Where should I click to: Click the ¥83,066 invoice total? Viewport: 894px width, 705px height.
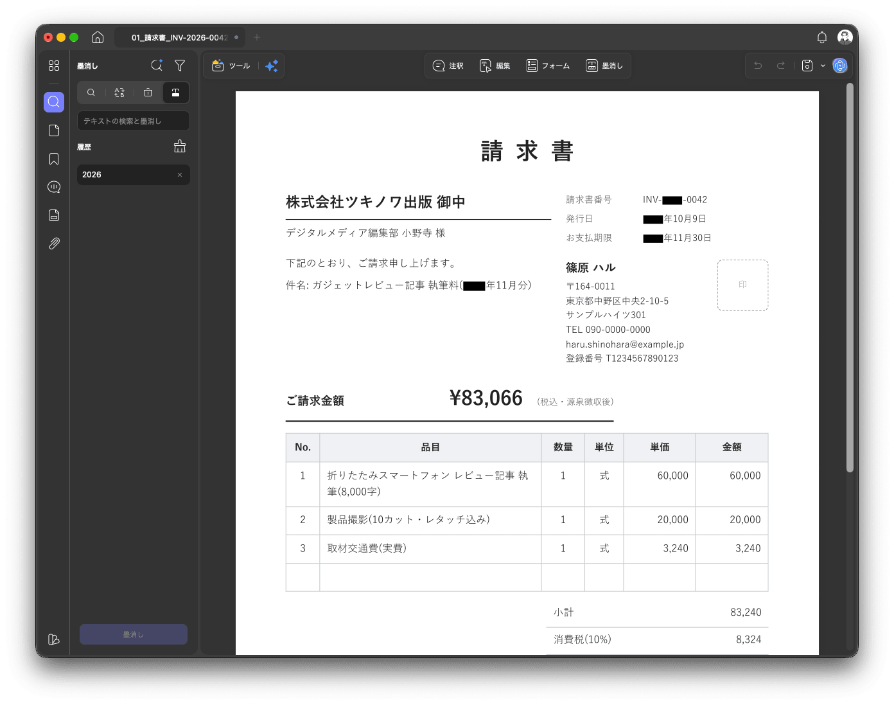(486, 398)
